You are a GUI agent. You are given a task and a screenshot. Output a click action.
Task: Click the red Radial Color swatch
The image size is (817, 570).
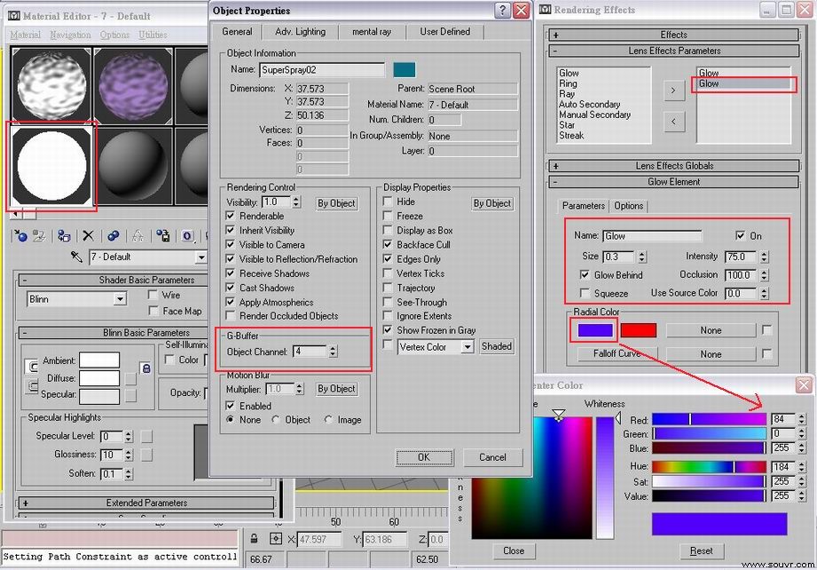point(639,330)
